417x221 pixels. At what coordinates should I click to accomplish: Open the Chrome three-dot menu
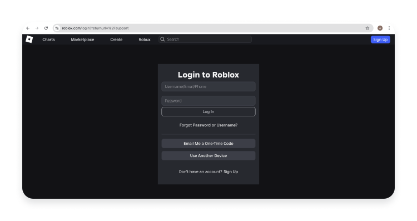point(389,28)
